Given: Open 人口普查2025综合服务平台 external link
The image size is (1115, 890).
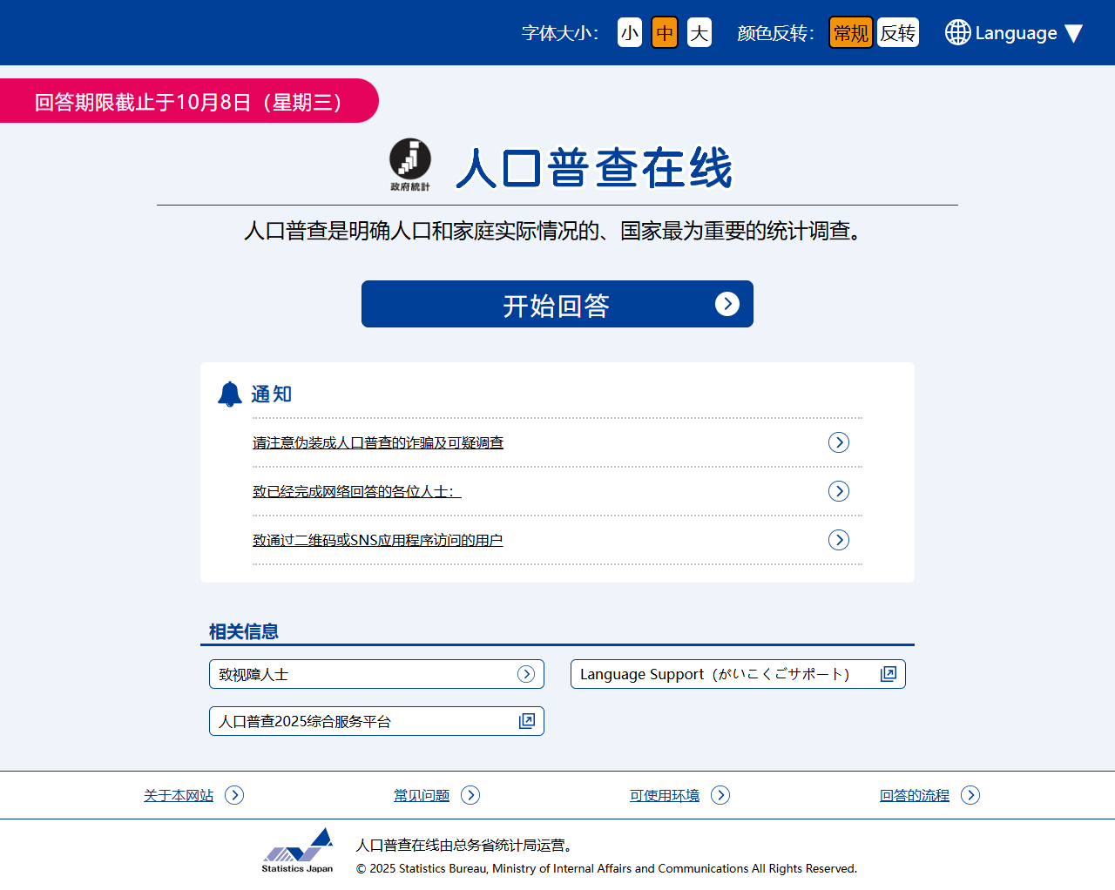Looking at the screenshot, I should point(376,721).
